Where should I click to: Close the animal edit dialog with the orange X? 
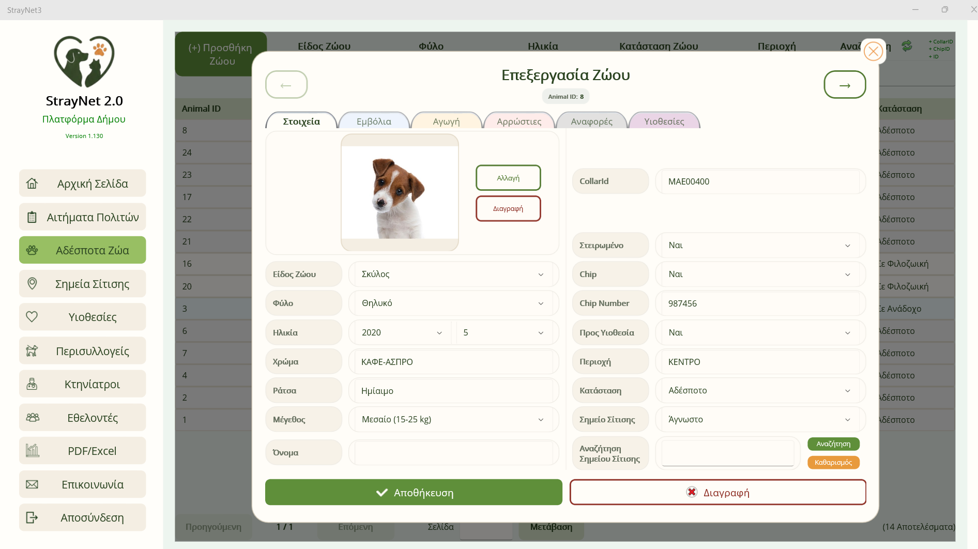coord(873,51)
